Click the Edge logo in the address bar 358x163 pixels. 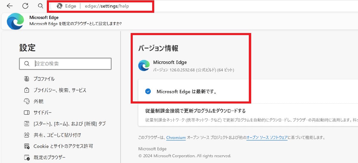pyautogui.click(x=59, y=6)
